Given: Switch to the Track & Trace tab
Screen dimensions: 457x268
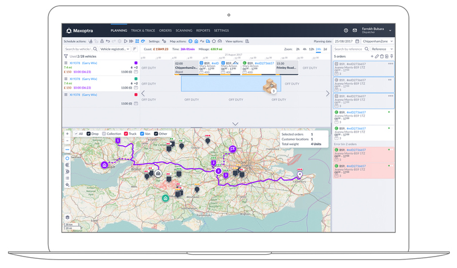Looking at the screenshot, I should [x=143, y=30].
